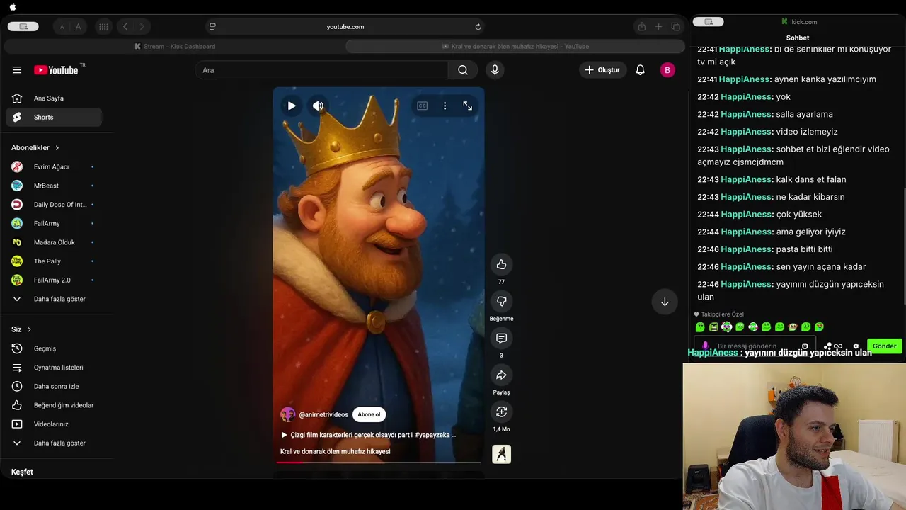Open the Apple menu
The width and height of the screenshot is (906, 510).
(13, 7)
